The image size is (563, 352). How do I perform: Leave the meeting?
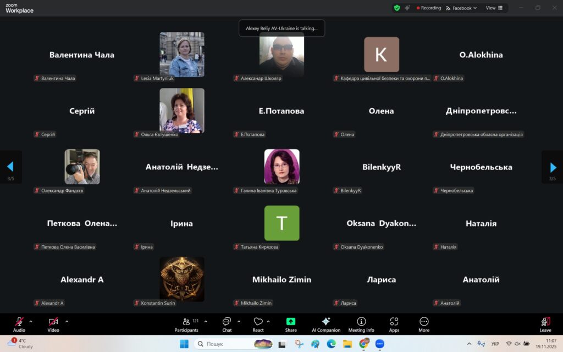point(545,324)
